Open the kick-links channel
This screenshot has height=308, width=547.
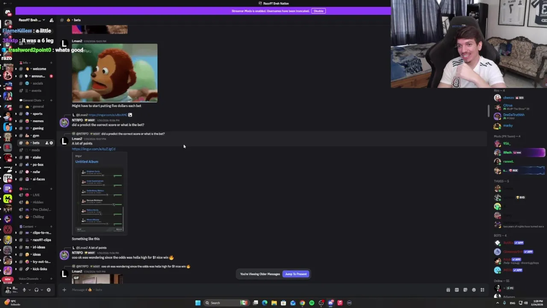tap(36, 269)
